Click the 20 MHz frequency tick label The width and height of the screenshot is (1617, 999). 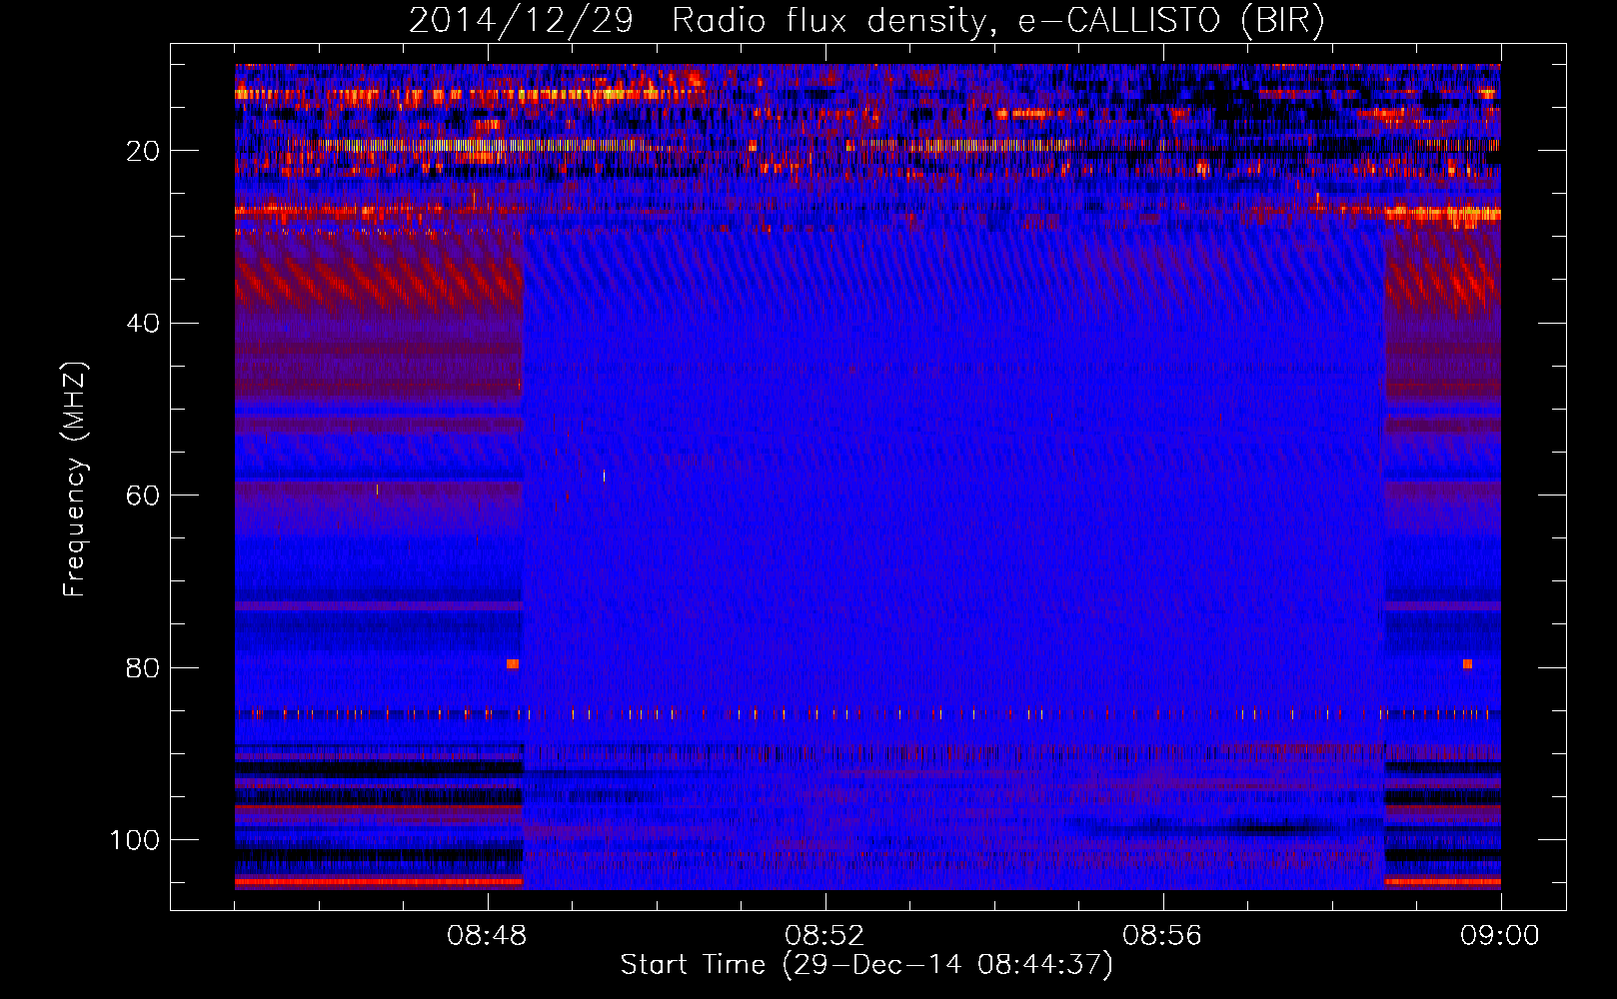coord(143,151)
